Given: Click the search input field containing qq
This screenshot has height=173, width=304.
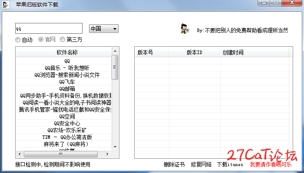Looking at the screenshot, I should point(49,29).
